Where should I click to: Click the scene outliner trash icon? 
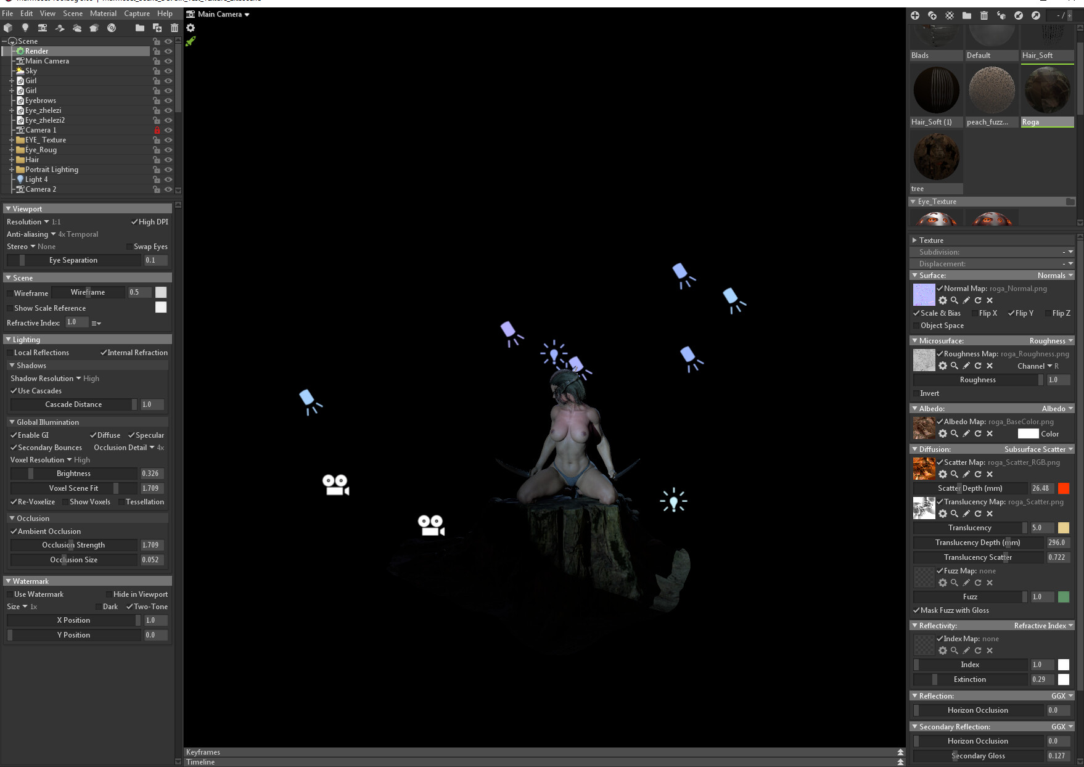175,28
